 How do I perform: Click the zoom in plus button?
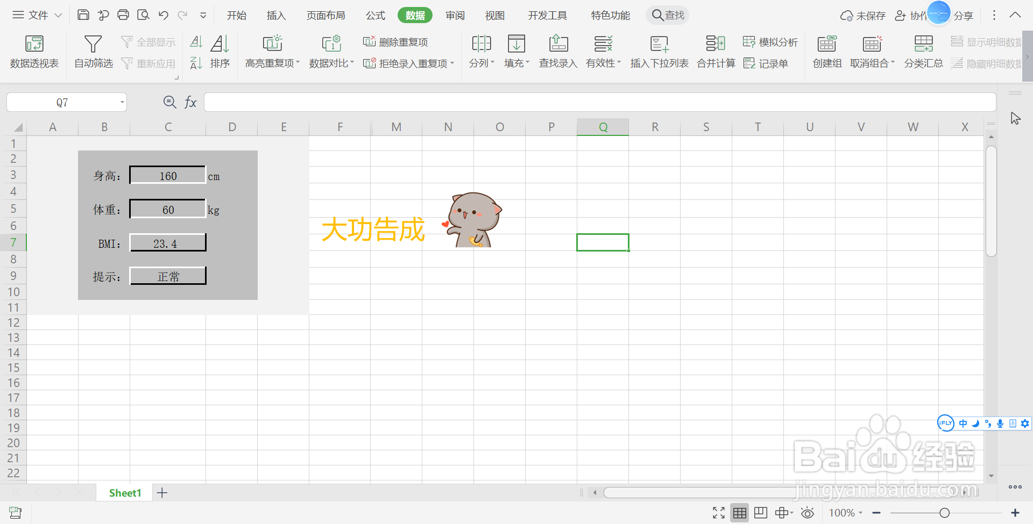coord(1015,513)
